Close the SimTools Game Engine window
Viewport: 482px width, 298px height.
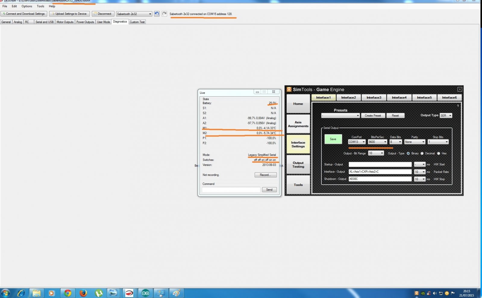(460, 89)
